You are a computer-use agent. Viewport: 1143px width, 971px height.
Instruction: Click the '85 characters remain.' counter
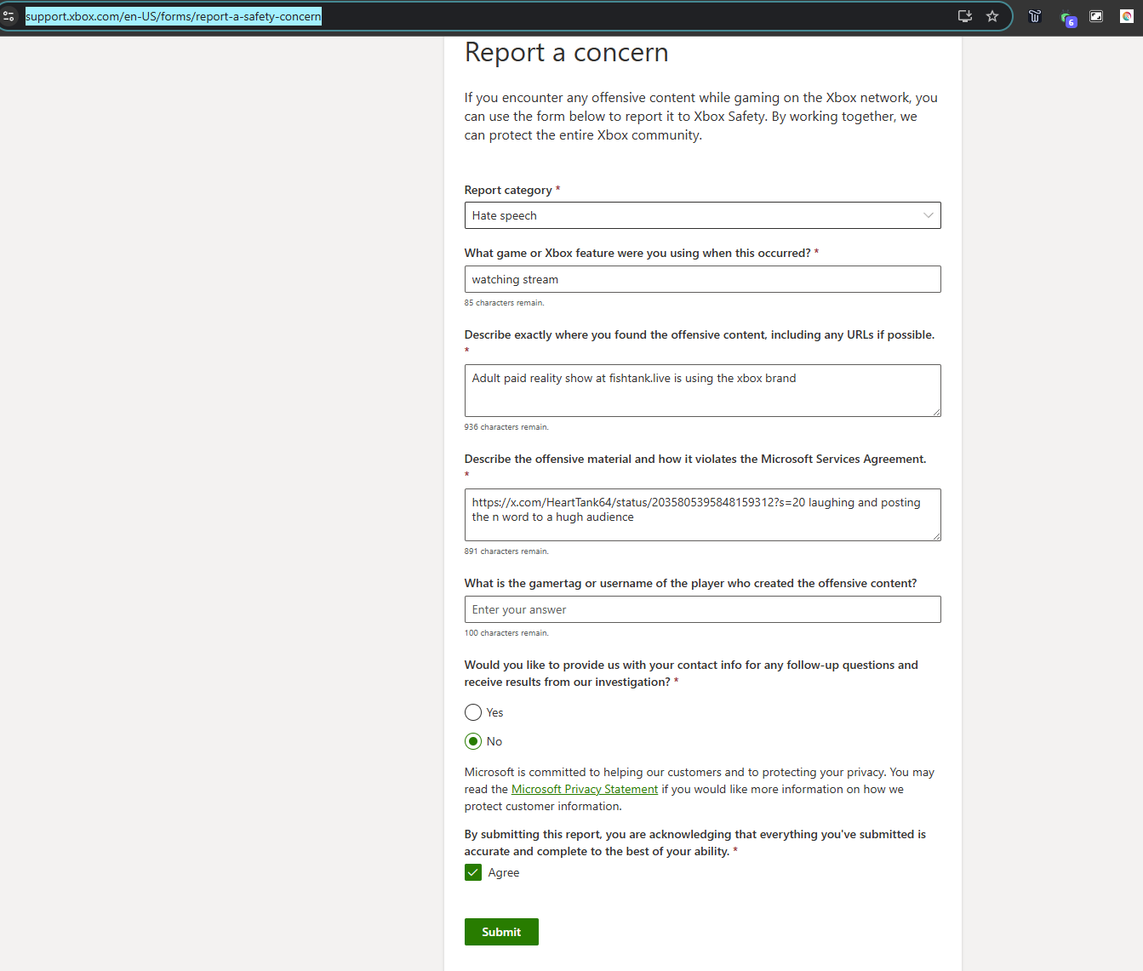[504, 303]
